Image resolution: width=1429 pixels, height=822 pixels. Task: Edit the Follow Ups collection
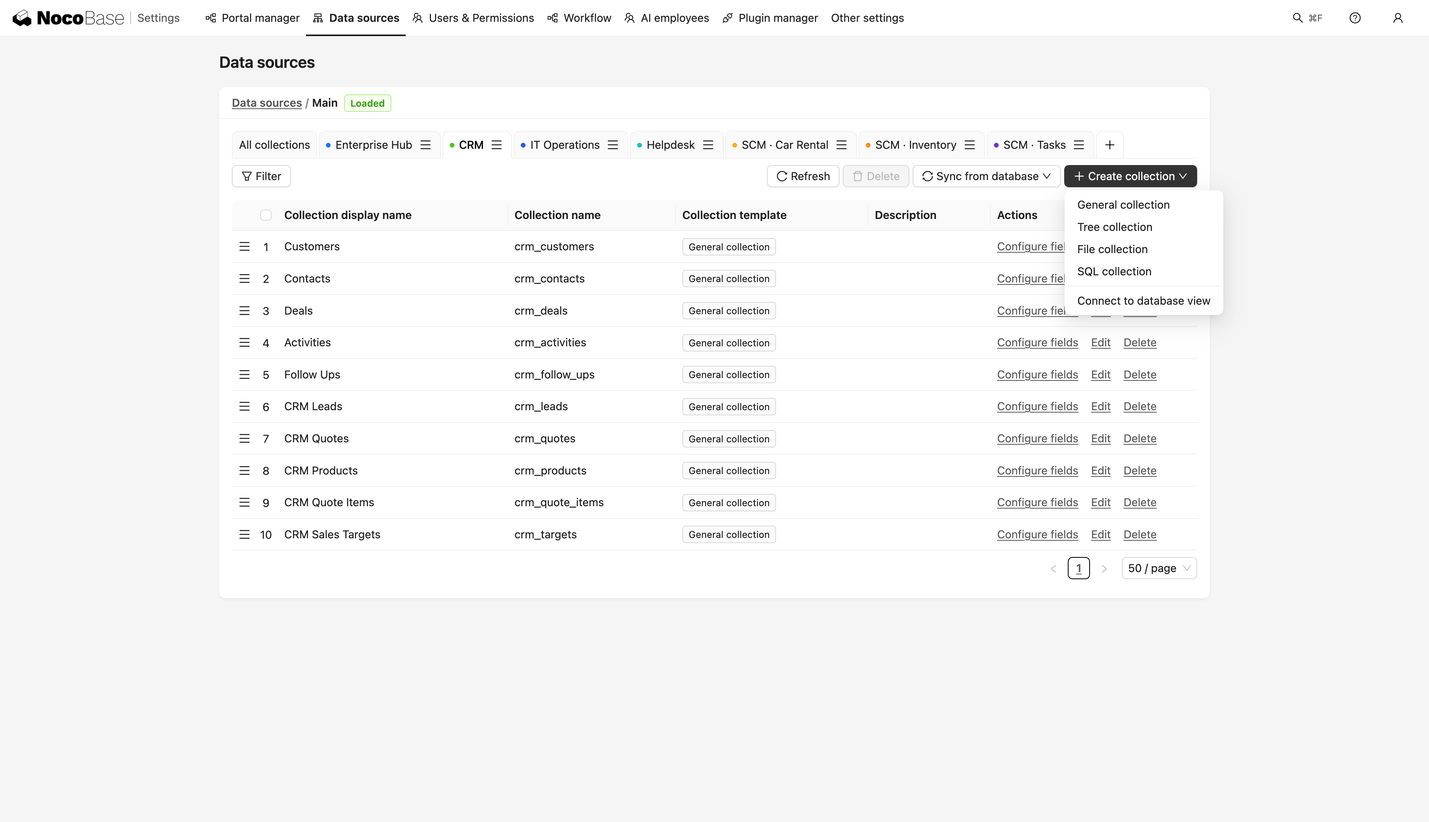pos(1101,375)
